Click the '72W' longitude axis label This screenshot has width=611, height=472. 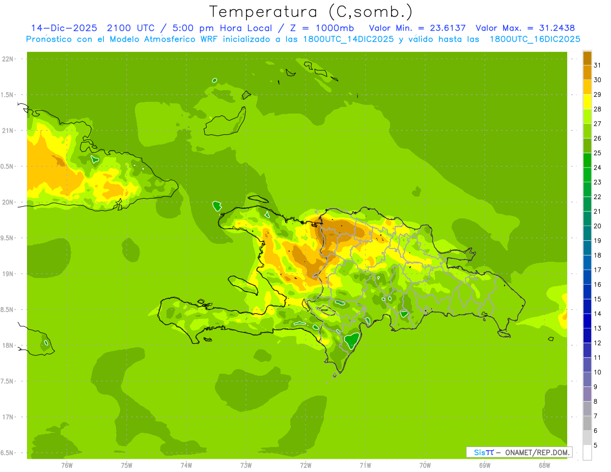pos(305,465)
